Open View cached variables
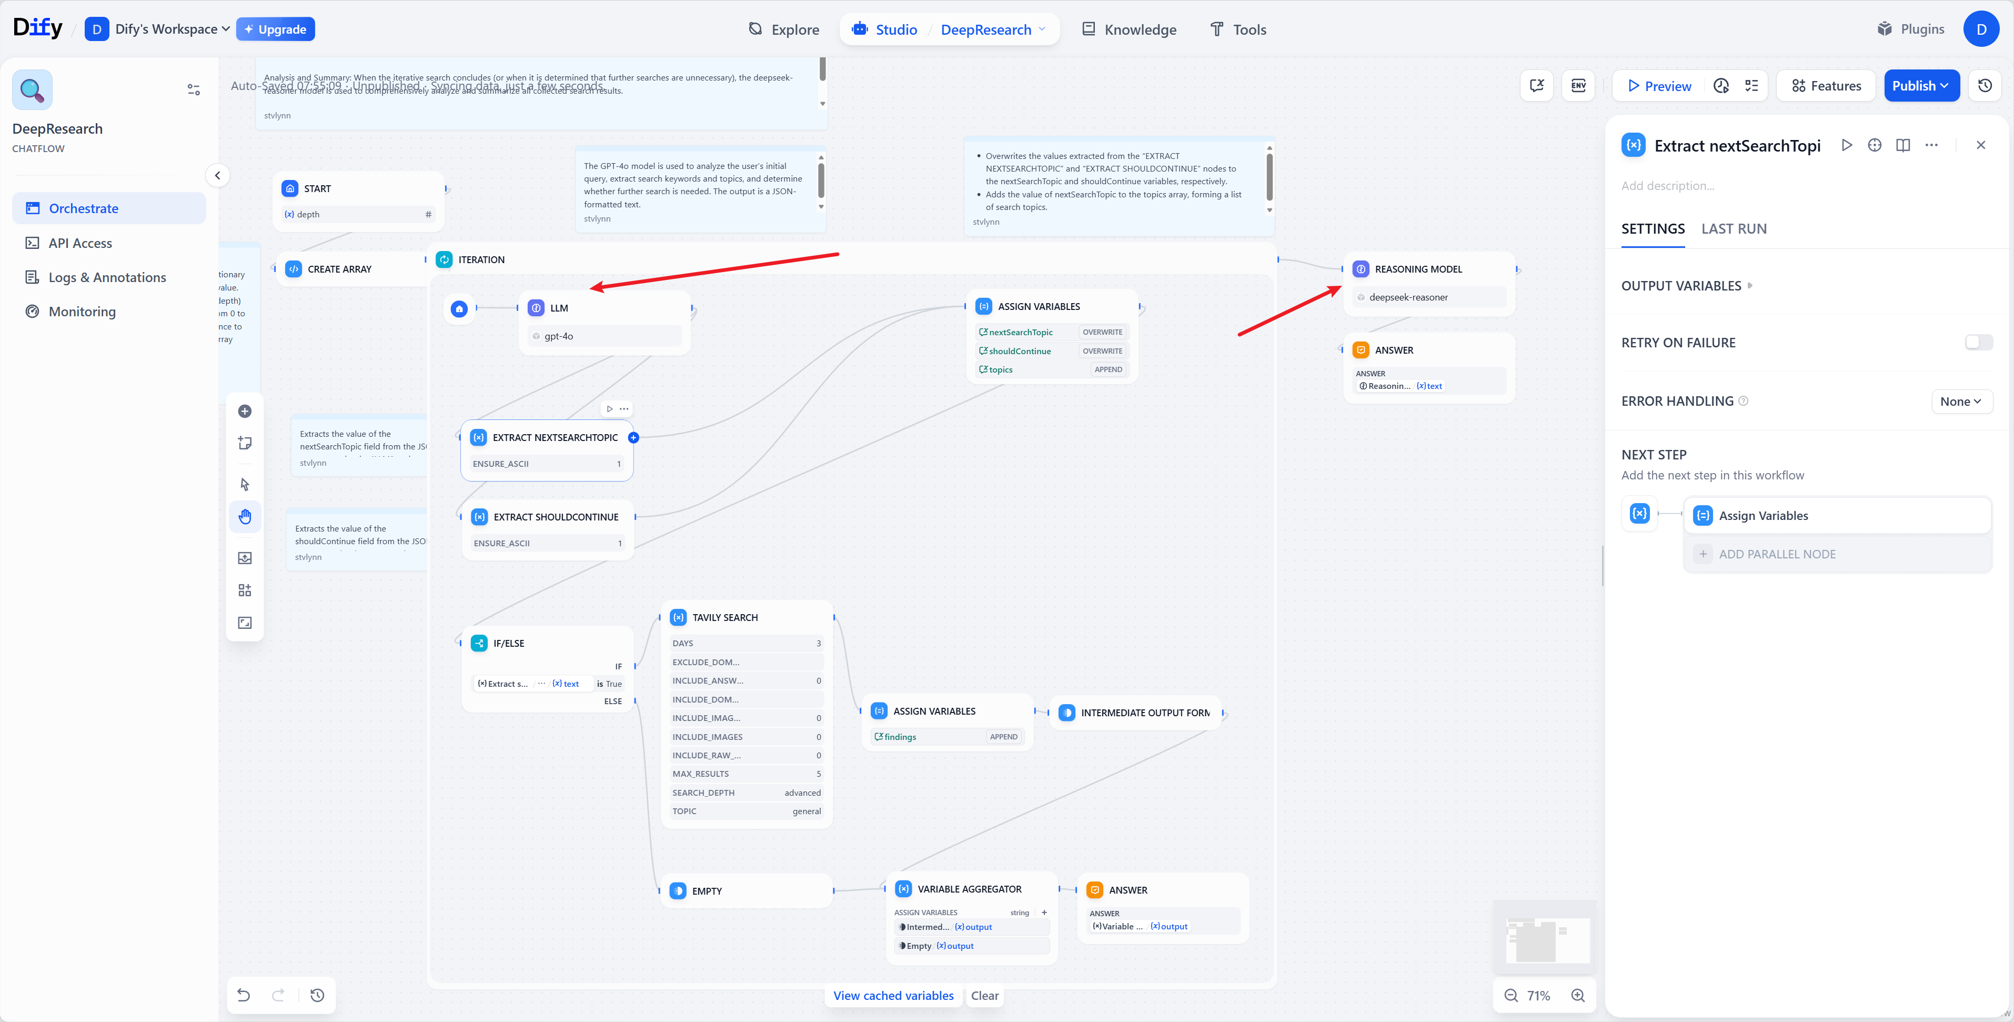This screenshot has width=2014, height=1022. (893, 995)
